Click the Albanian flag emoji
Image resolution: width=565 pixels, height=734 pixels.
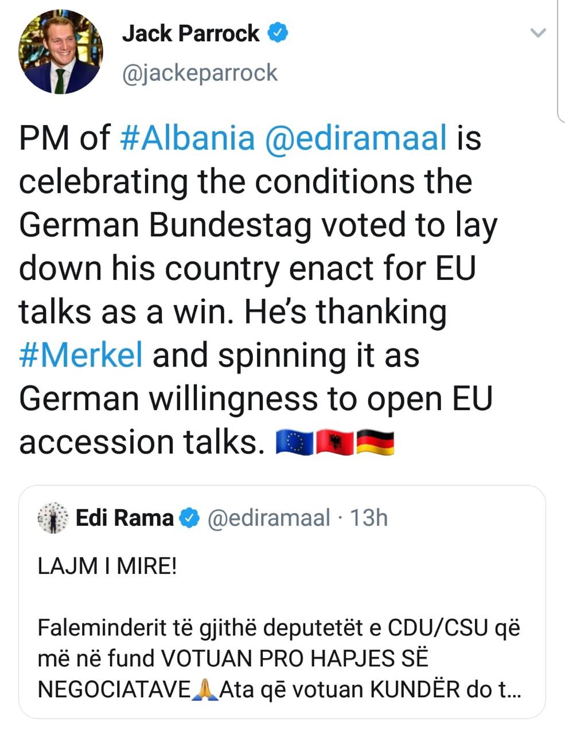[336, 443]
